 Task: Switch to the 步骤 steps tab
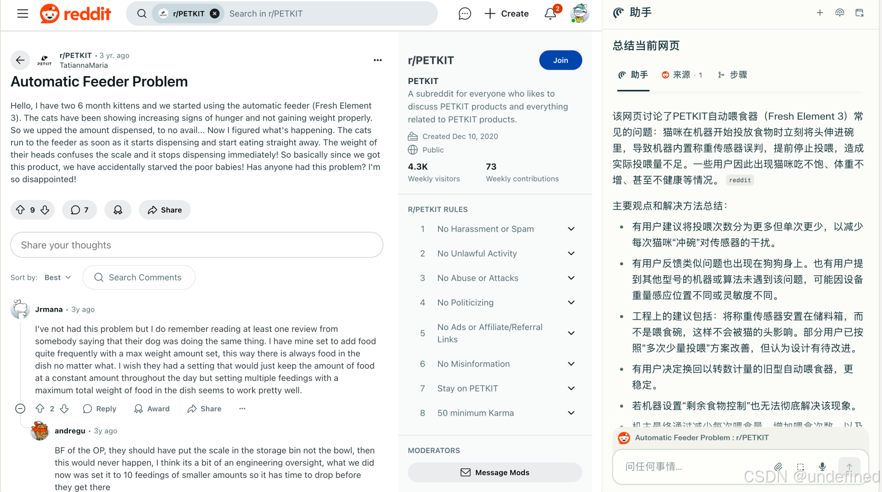pos(732,75)
